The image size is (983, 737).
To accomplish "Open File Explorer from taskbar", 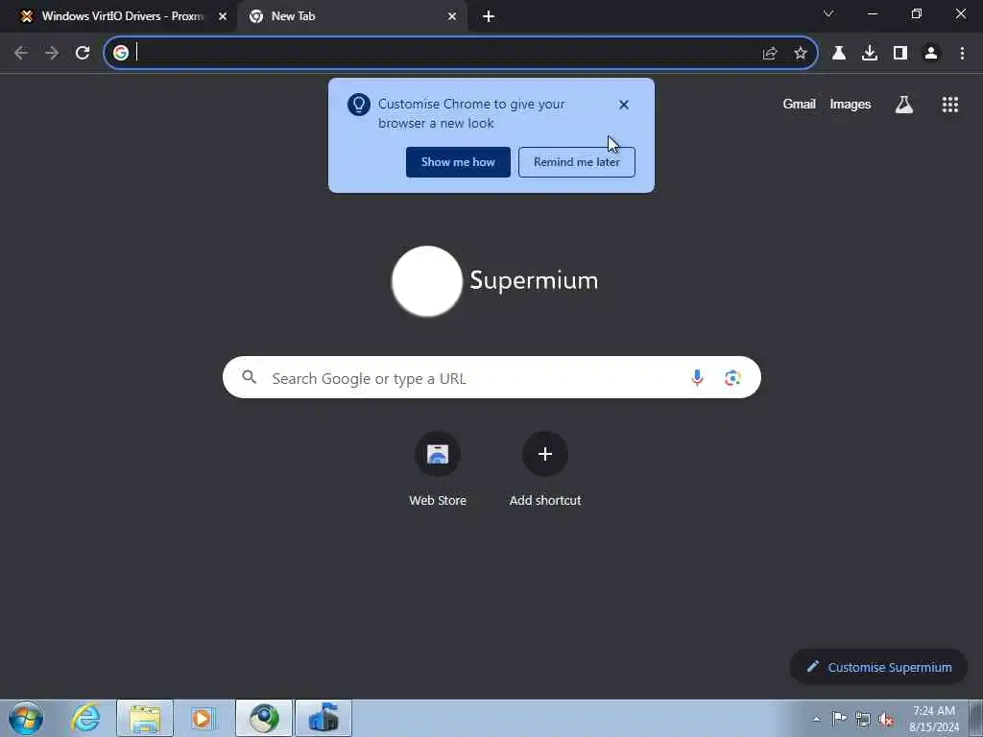I will [145, 718].
